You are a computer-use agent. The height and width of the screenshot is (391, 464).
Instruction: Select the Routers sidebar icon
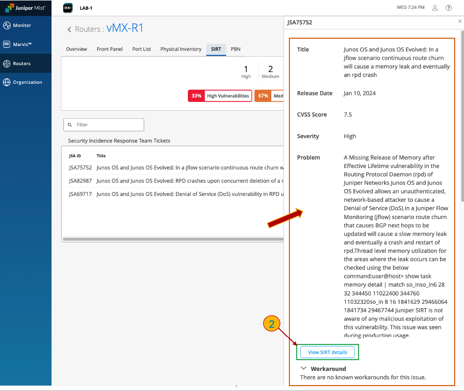(7, 64)
